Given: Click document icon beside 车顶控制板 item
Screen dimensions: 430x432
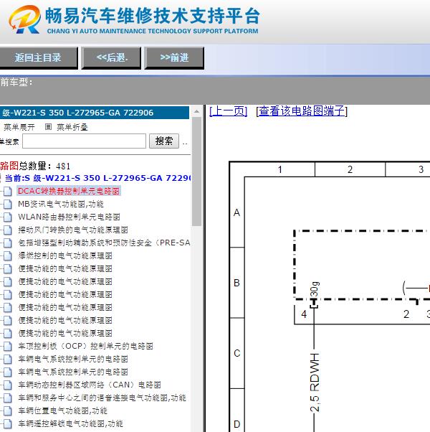Looking at the screenshot, I should tap(8, 347).
